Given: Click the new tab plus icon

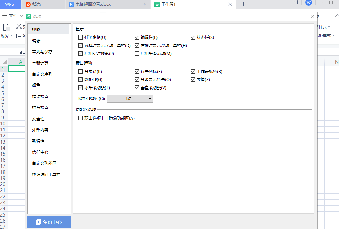Looking at the screenshot, I should (x=243, y=4).
